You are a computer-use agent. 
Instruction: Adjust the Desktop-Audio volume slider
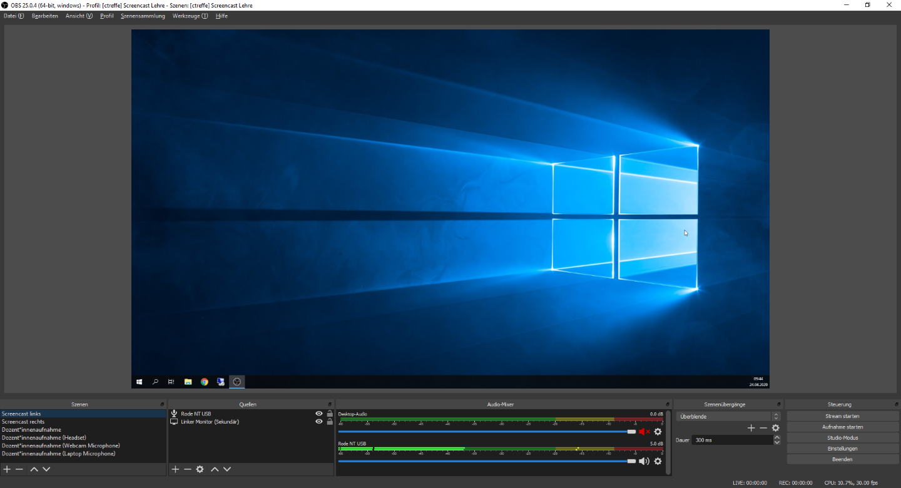click(x=487, y=432)
